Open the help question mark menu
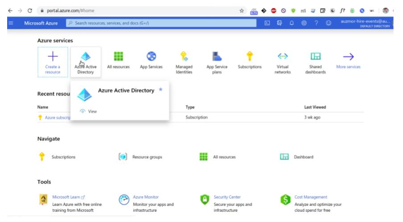Image resolution: width=403 pixels, height=222 pixels. 316,23
